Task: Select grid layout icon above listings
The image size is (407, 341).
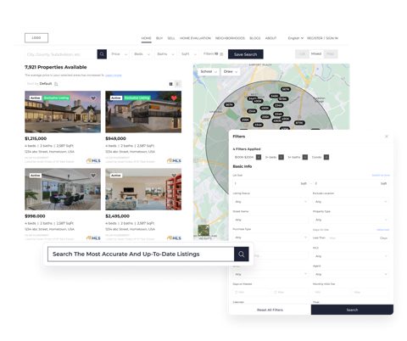Action: click(x=170, y=84)
